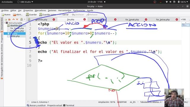Open the Marcadores menu
This screenshot has width=190, height=107.
pyautogui.click(x=40, y=10)
